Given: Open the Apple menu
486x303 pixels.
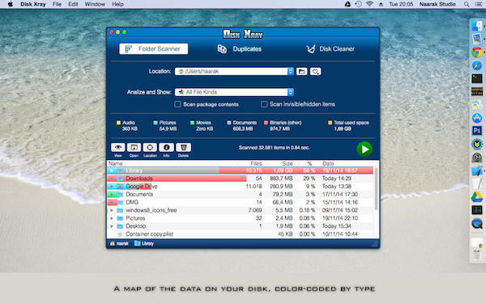Looking at the screenshot, I should (x=11, y=4).
